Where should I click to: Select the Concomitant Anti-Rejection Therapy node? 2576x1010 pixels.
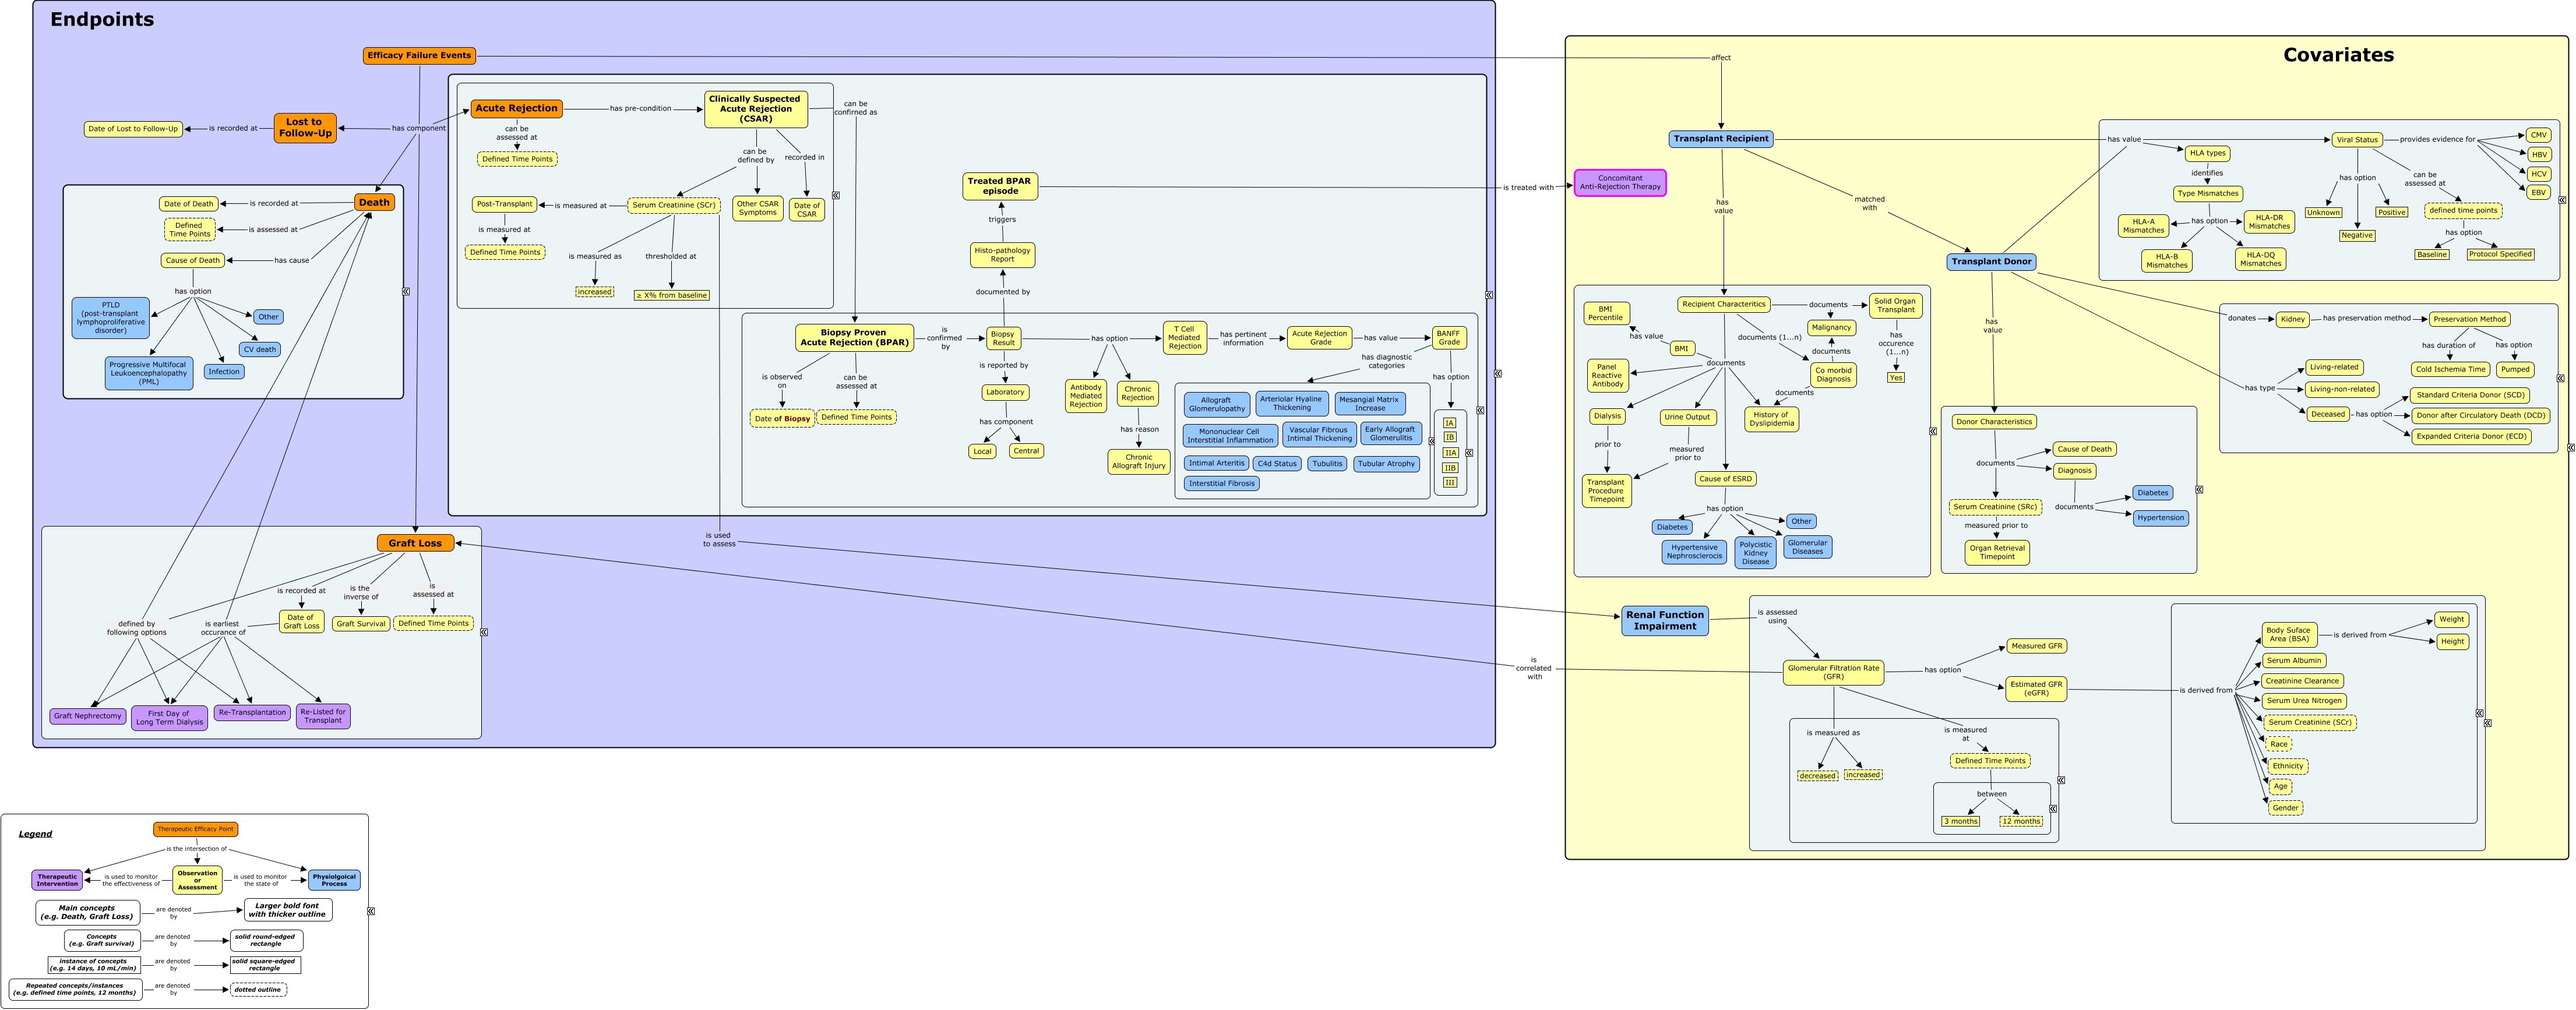click(x=1620, y=183)
